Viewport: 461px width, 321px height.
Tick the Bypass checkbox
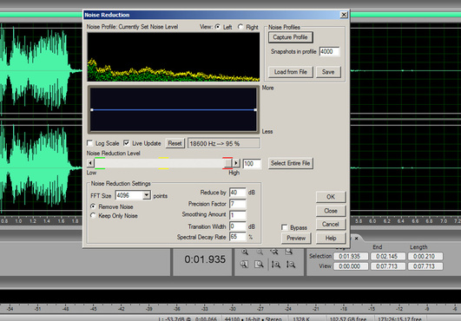coord(284,227)
